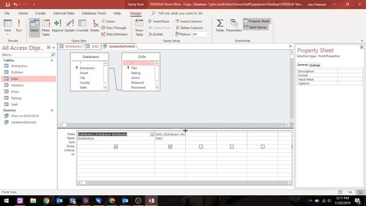Uncheck Show for DvDs column

click(170, 146)
